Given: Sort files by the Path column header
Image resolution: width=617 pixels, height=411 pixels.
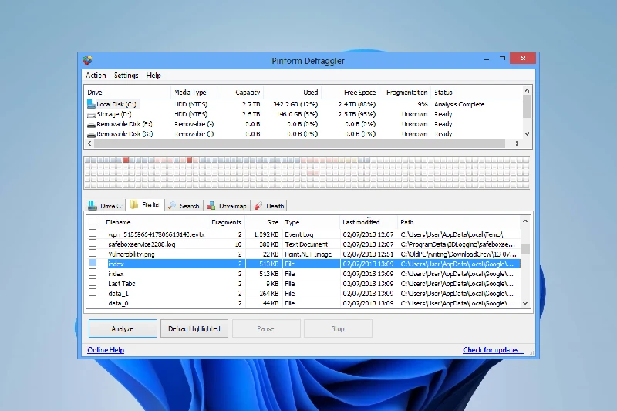Looking at the screenshot, I should click(x=458, y=222).
